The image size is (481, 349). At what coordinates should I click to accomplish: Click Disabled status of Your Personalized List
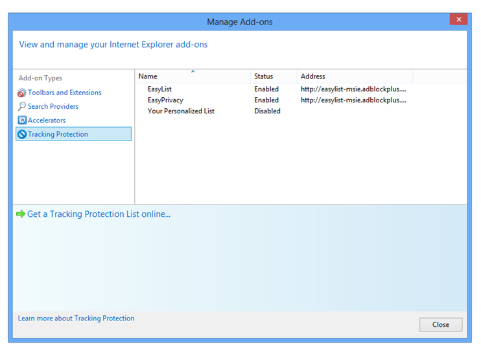click(267, 111)
